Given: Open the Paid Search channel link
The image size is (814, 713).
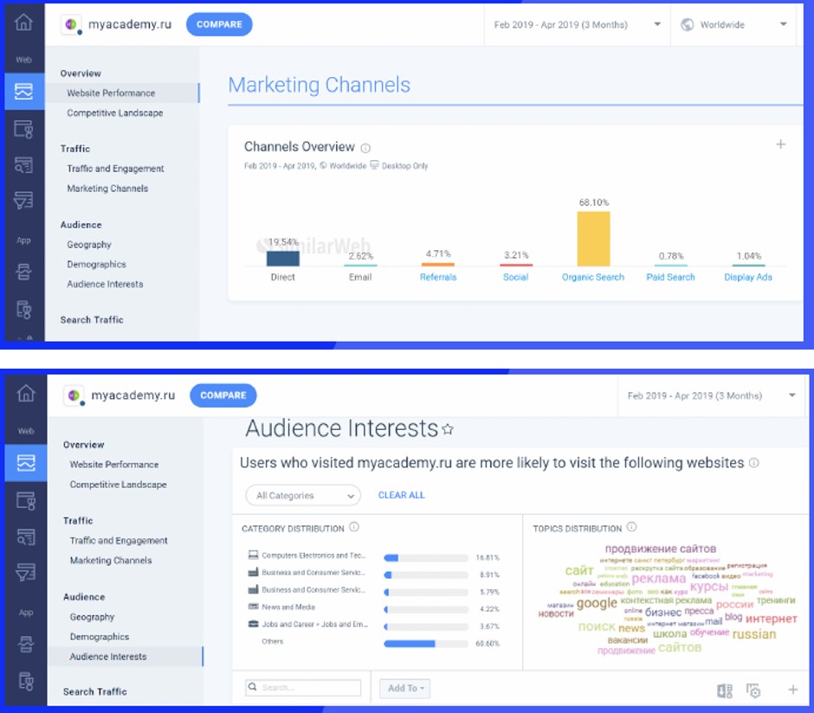Looking at the screenshot, I should [670, 277].
